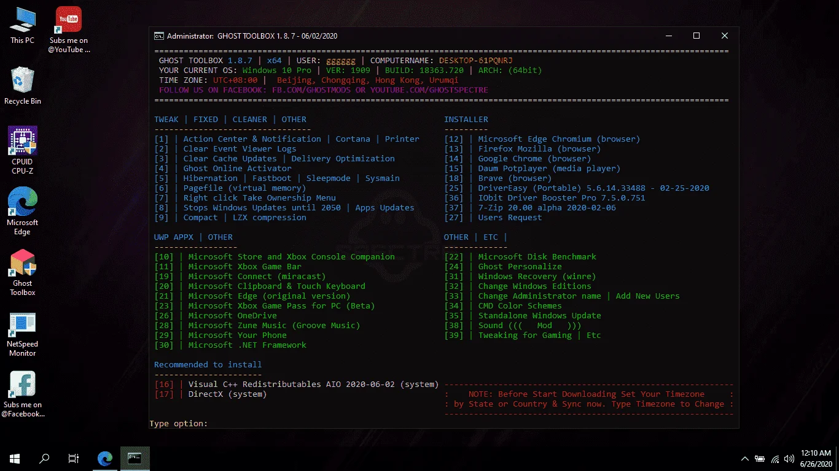Click the Action Center & Notification option line

pyautogui.click(x=287, y=139)
